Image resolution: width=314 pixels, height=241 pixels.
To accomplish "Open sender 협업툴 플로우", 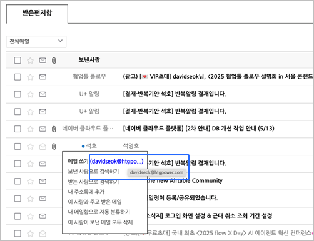I will point(89,77).
